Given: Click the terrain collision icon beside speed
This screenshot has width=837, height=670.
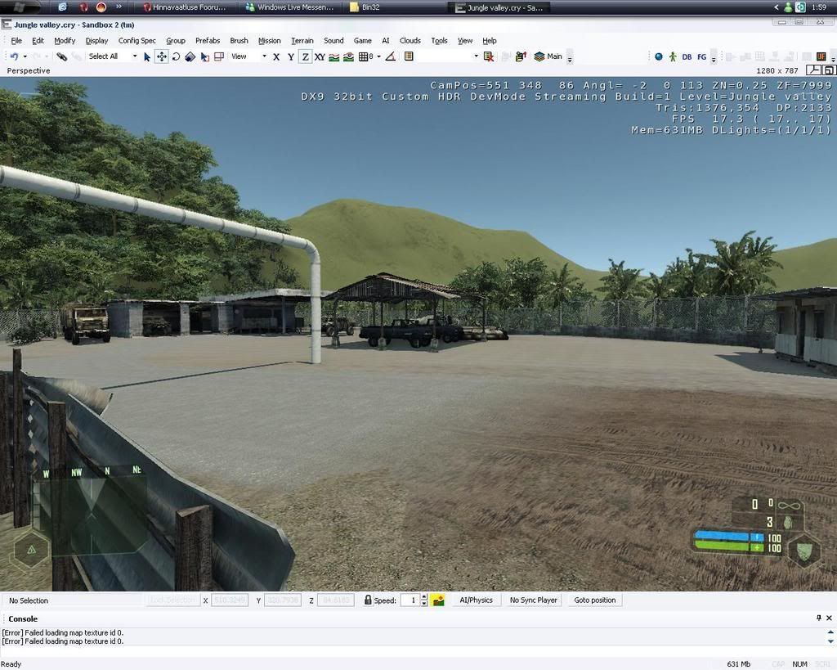Looking at the screenshot, I should 438,600.
